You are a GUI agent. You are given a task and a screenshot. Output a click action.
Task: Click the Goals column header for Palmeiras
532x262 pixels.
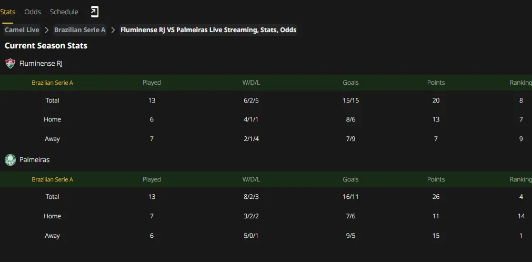350,179
